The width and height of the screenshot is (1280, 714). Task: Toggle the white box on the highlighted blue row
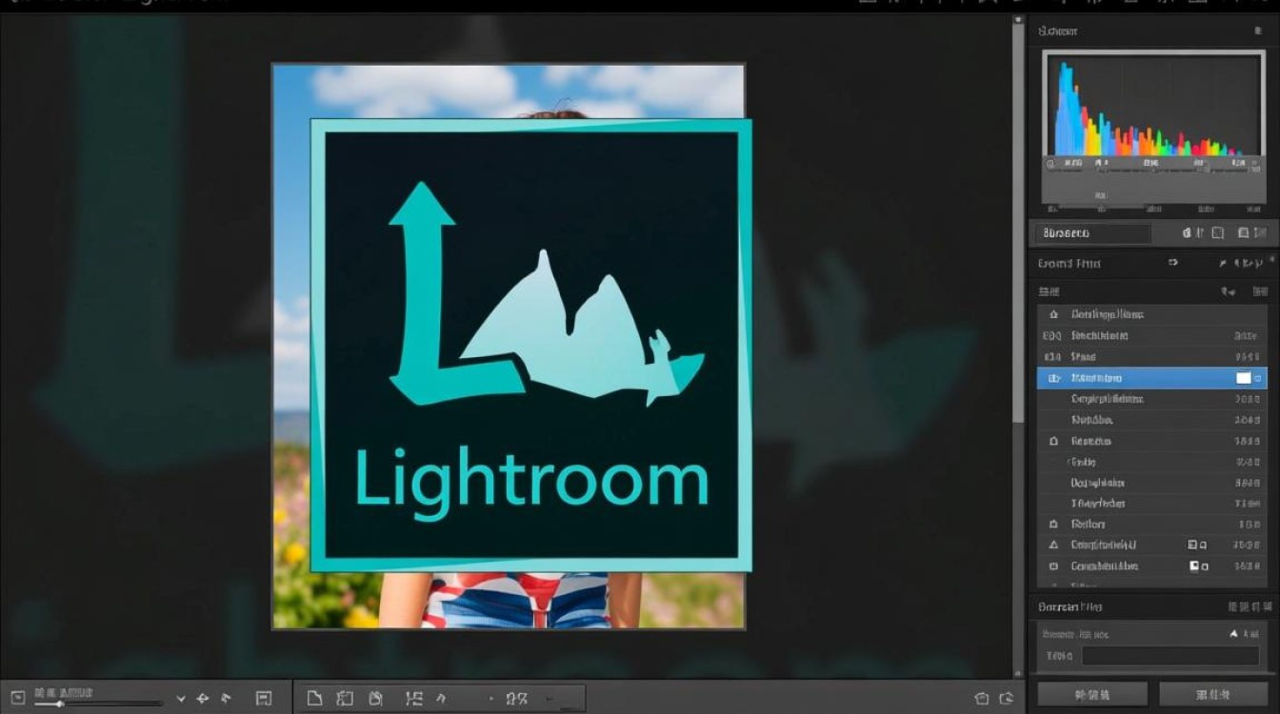tap(1243, 378)
